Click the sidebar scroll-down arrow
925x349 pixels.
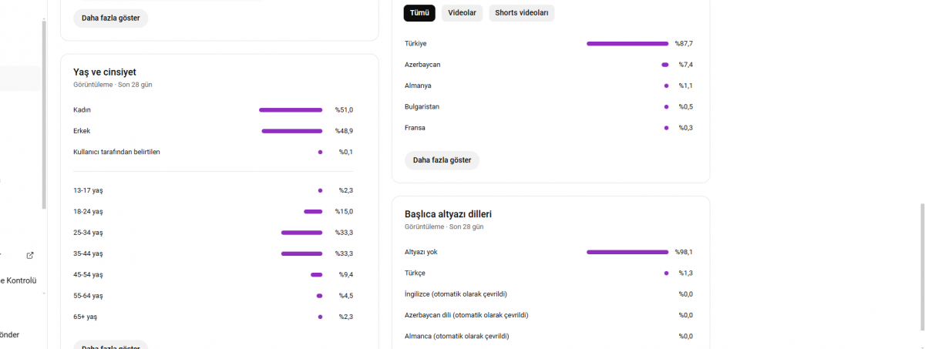click(44, 294)
